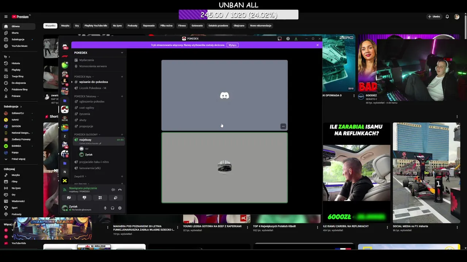Toggle camera in Discord voice panel
The image size is (467, 262).
pos(69,198)
